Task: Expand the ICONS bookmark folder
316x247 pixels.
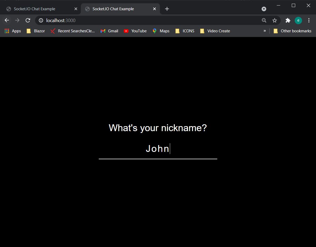Action: [x=185, y=31]
